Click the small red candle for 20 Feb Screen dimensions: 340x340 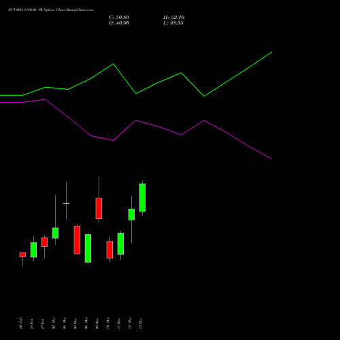click(22, 254)
